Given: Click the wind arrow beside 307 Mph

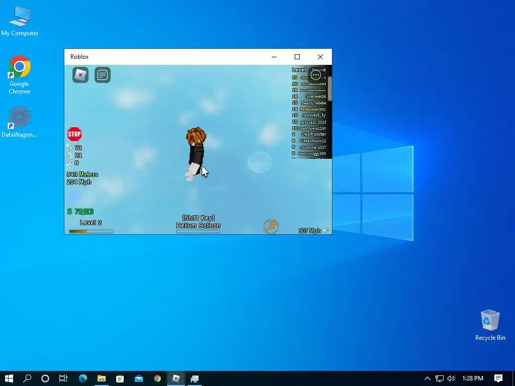Looking at the screenshot, I should coord(326,230).
